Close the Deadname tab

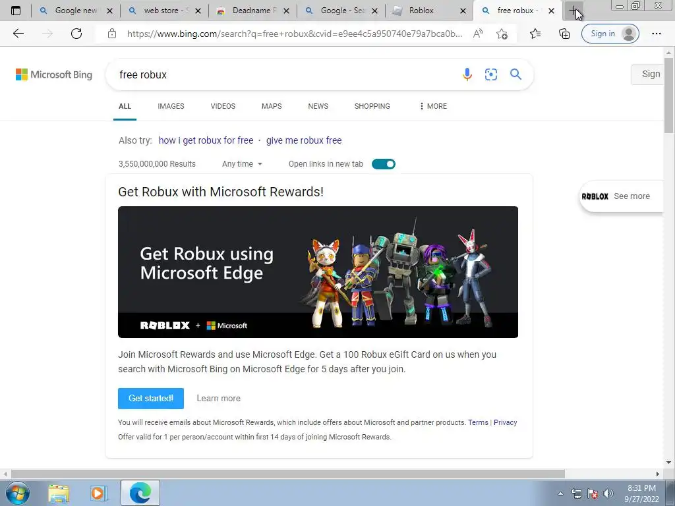[287, 11]
